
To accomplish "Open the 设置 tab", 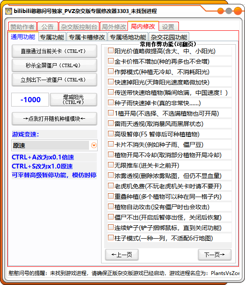I will coord(169,27).
